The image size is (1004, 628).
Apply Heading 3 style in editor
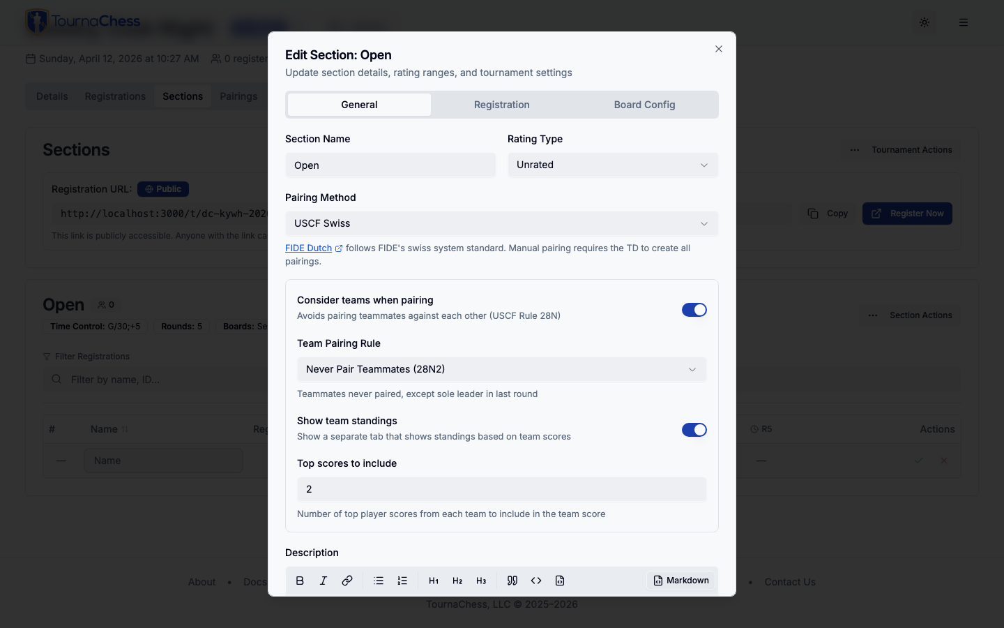pyautogui.click(x=481, y=581)
